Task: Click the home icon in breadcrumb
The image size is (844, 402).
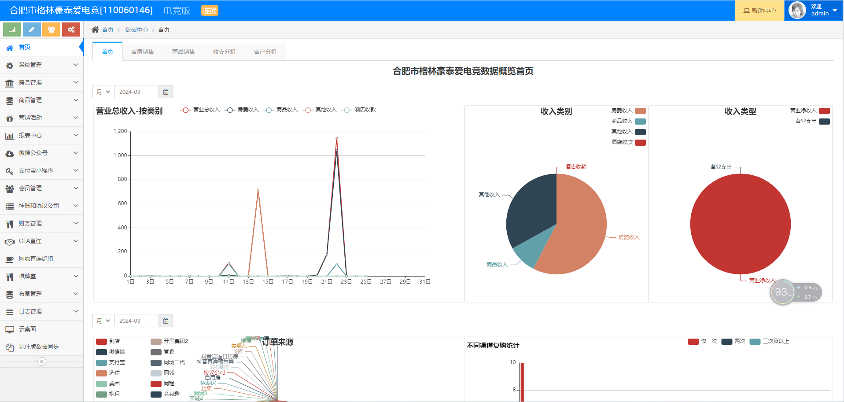Action: [x=95, y=30]
